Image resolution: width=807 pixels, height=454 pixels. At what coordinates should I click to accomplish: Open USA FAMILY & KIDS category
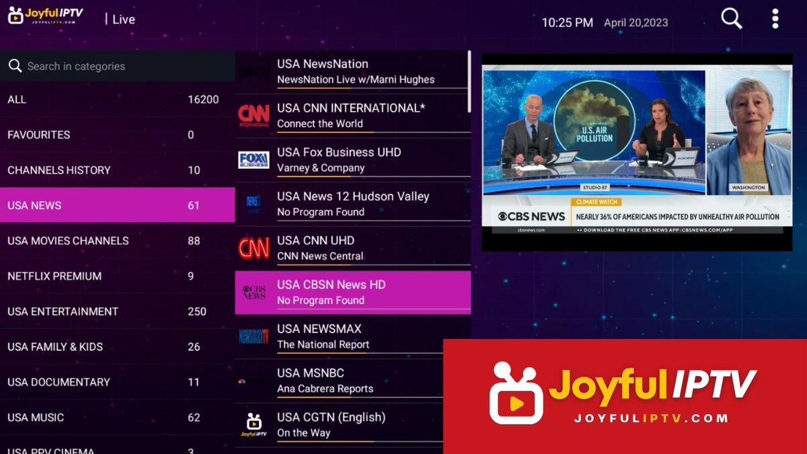[x=118, y=346]
